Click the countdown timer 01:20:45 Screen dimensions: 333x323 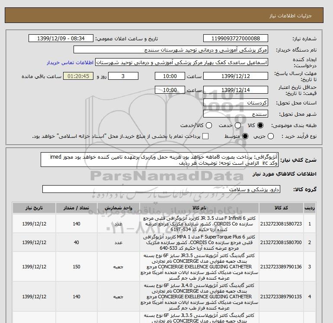pyautogui.click(x=78, y=76)
